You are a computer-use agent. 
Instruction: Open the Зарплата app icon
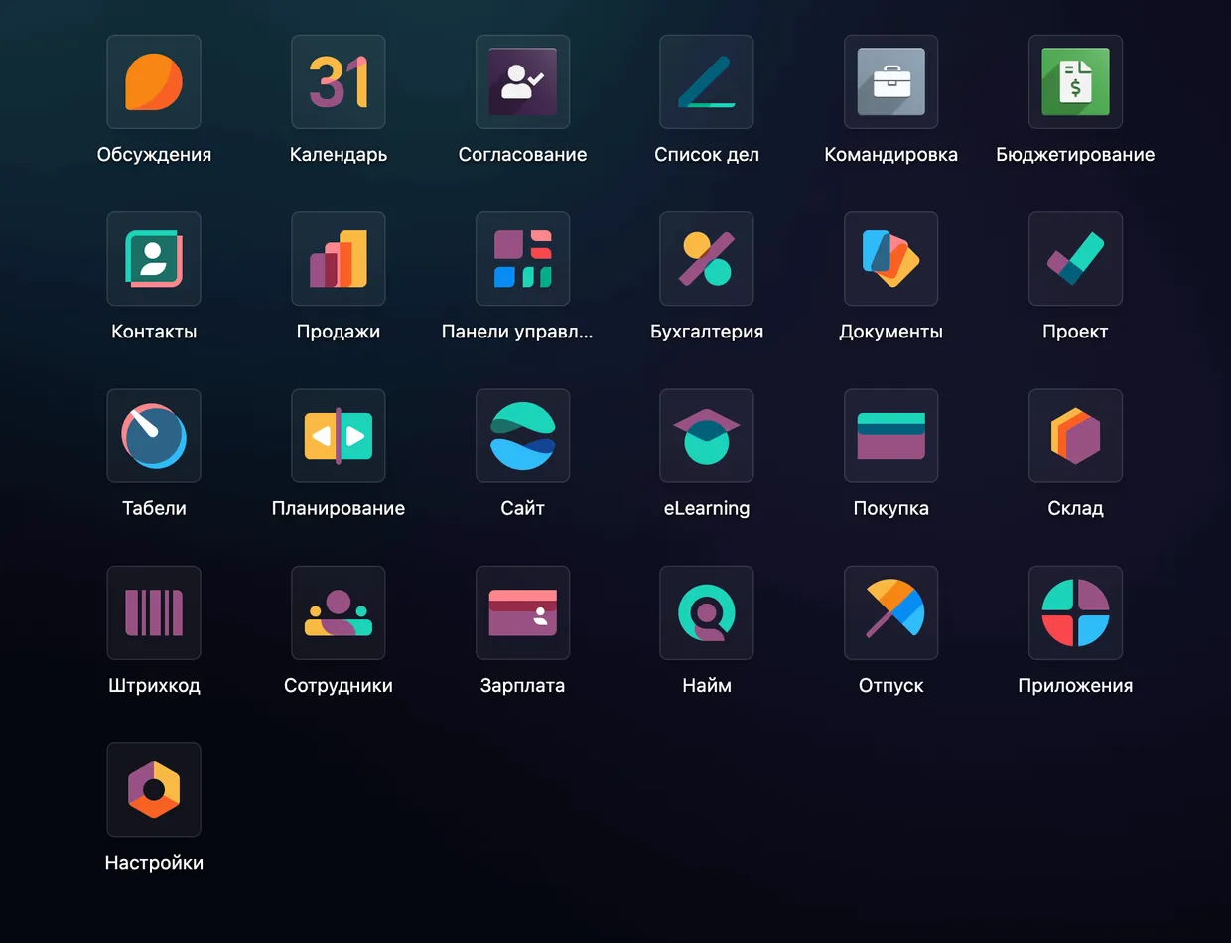pos(522,612)
